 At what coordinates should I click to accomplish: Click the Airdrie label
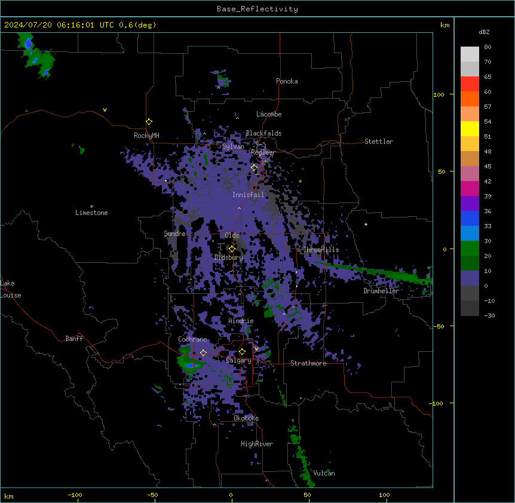point(241,321)
